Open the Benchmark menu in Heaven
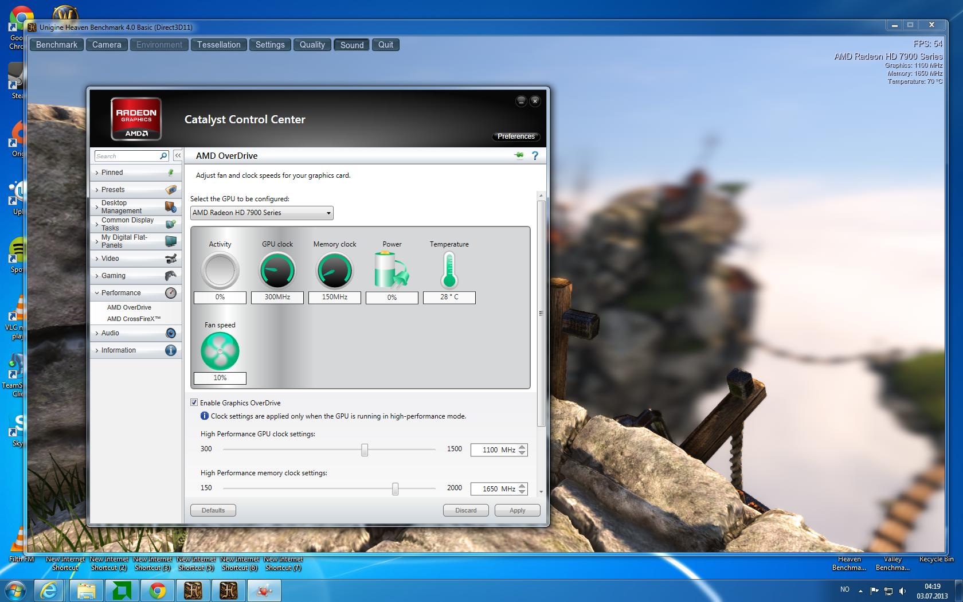Viewport: 963px width, 602px height. click(x=56, y=45)
